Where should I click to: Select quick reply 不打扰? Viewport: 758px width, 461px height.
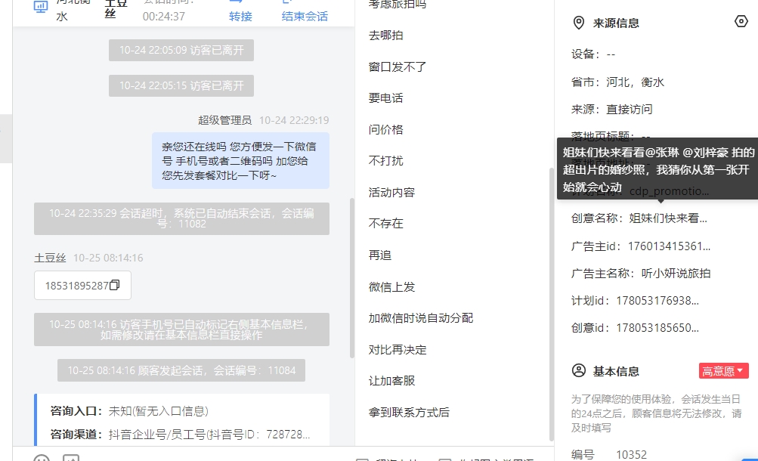(x=385, y=160)
